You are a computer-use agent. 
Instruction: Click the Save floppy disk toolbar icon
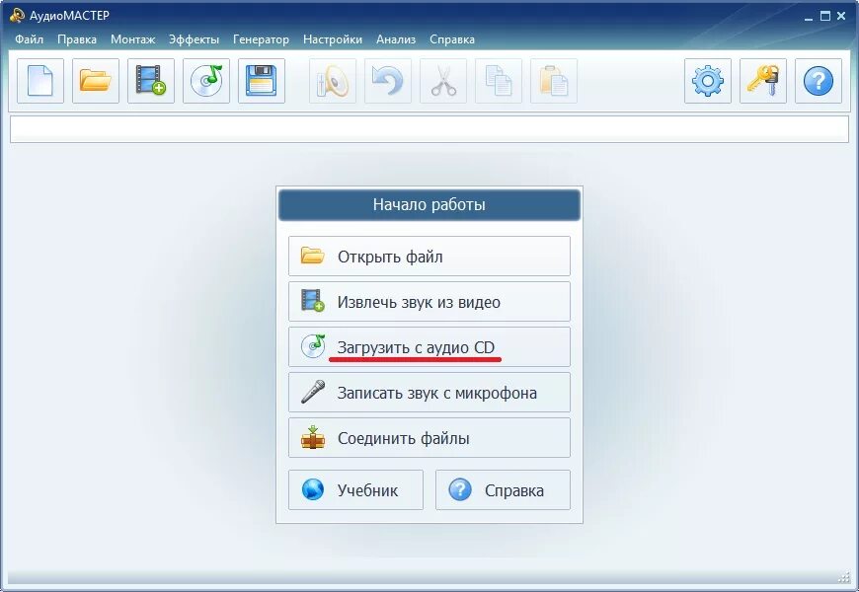pos(262,81)
